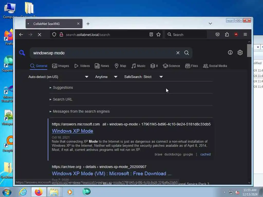The height and width of the screenshot is (197, 263).
Task: Open the cached version link
Action: (205, 154)
